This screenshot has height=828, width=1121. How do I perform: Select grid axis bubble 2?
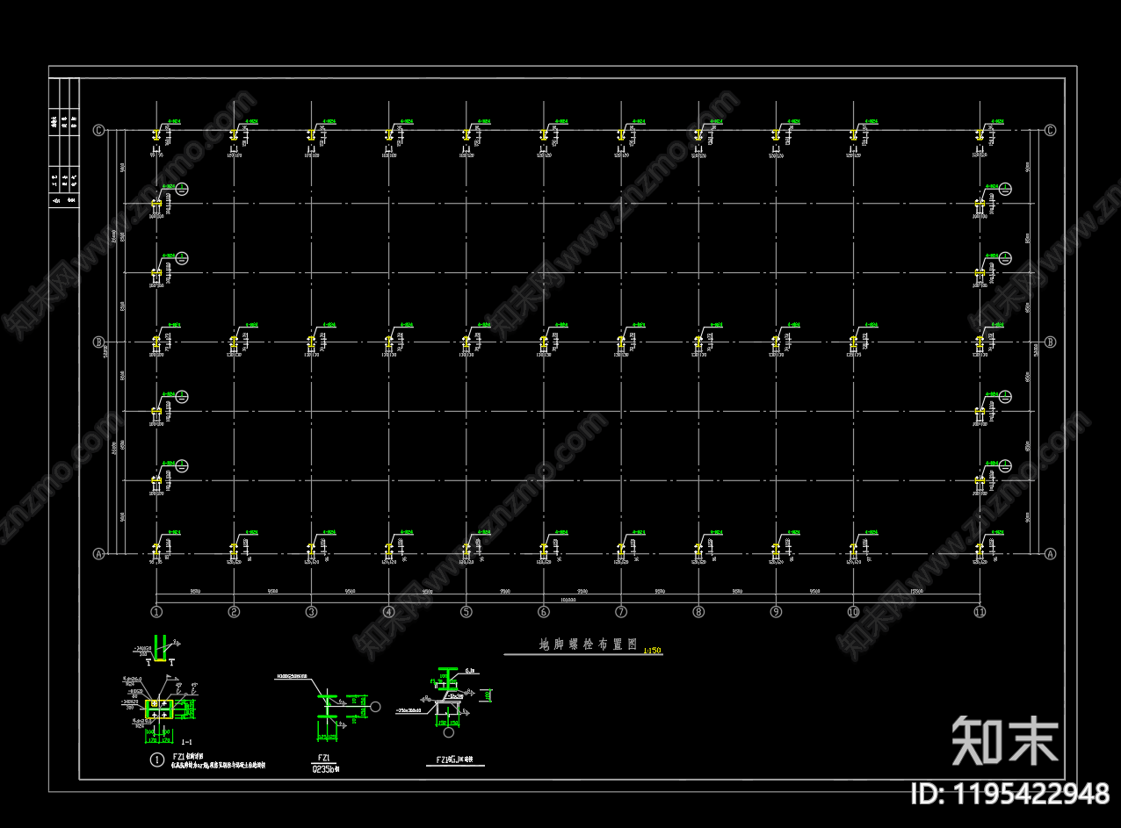[x=234, y=611]
